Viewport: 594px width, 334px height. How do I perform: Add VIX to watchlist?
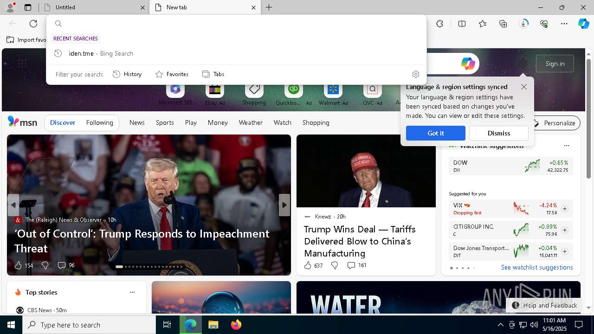[x=565, y=209]
